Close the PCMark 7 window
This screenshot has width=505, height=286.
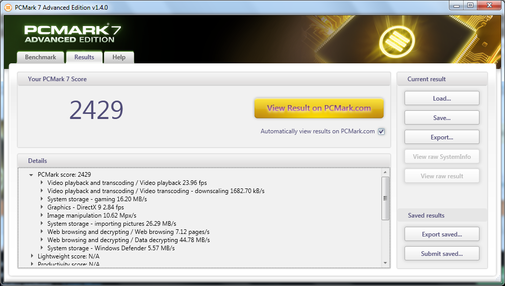click(490, 5)
